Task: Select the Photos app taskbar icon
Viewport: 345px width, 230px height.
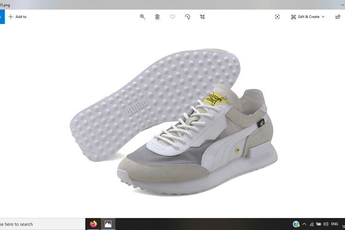Action: click(x=109, y=224)
